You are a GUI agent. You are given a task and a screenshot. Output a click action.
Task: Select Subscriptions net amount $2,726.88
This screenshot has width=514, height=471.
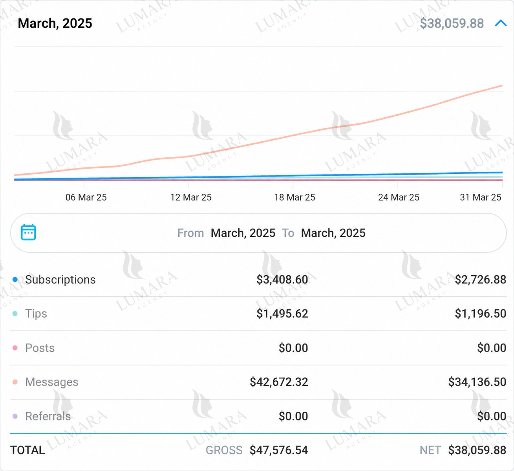pyautogui.click(x=481, y=280)
